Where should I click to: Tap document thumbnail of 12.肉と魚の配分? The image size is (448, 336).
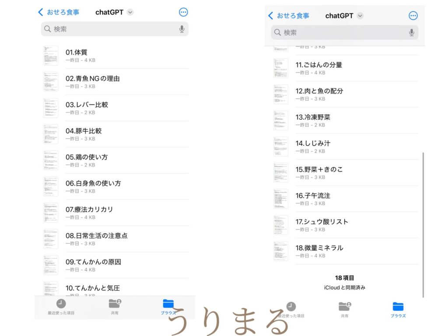point(280,94)
